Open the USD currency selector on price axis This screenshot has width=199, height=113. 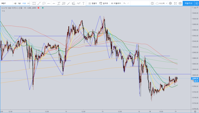(195, 8)
